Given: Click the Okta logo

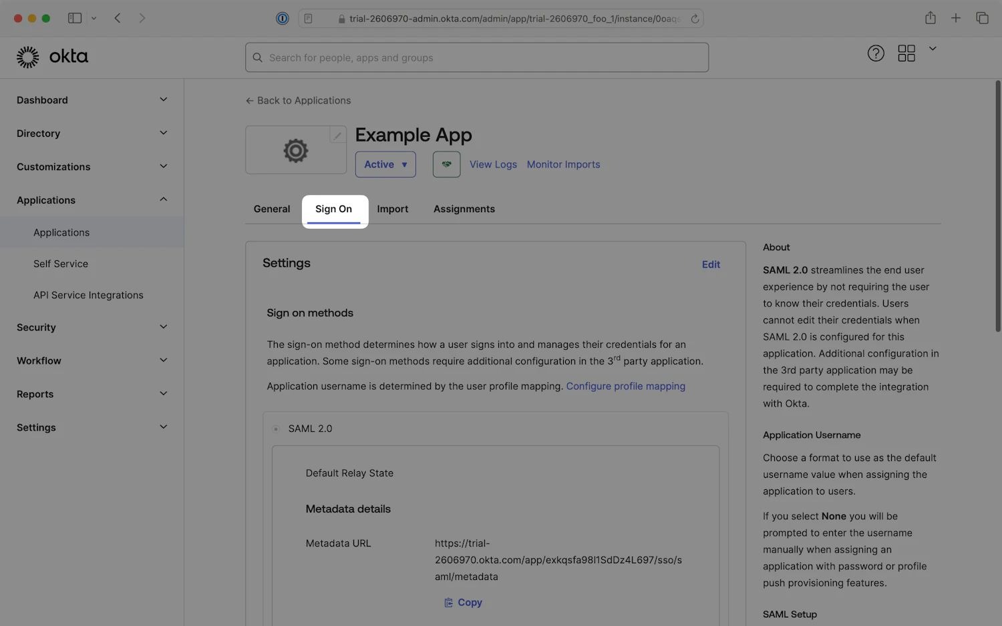Looking at the screenshot, I should point(52,57).
